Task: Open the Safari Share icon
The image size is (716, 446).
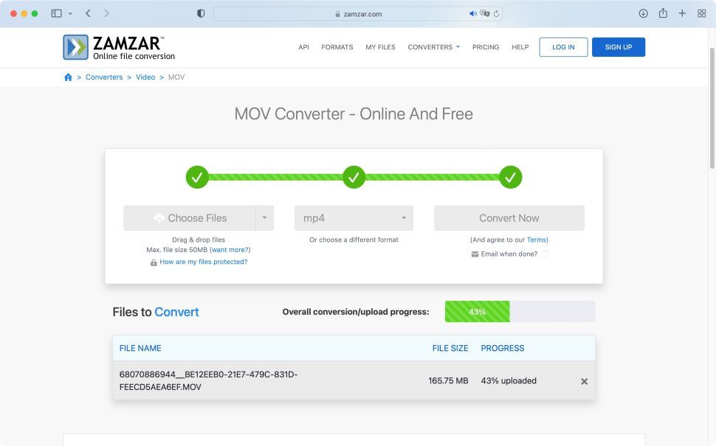Action: point(662,13)
